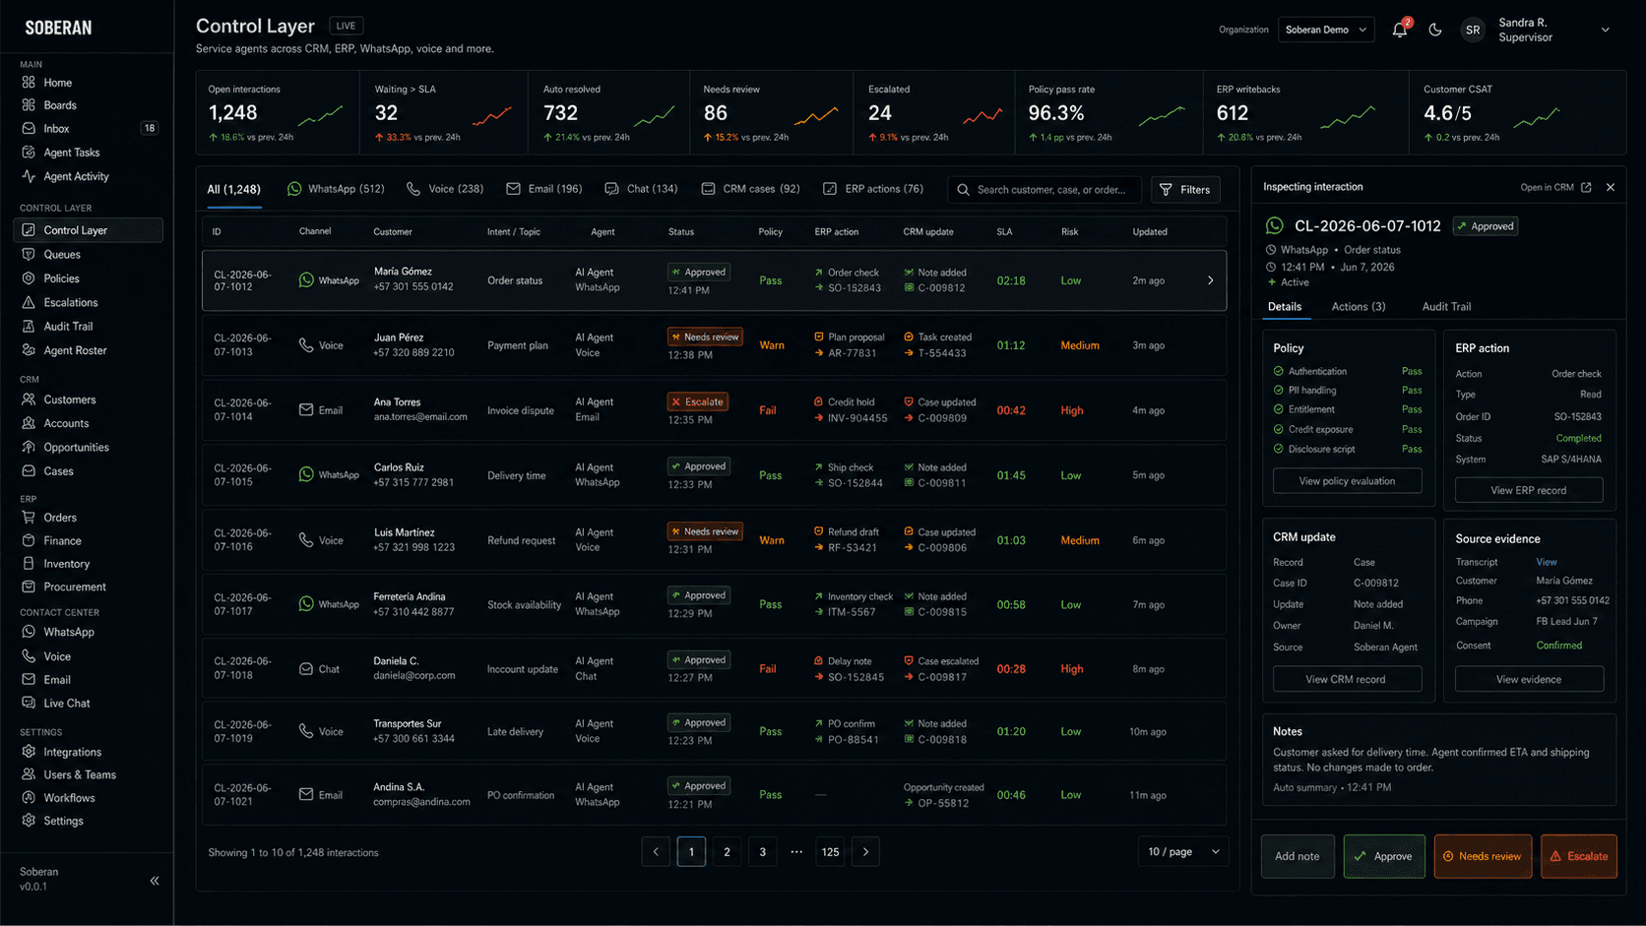Go to page 2

pos(727,852)
